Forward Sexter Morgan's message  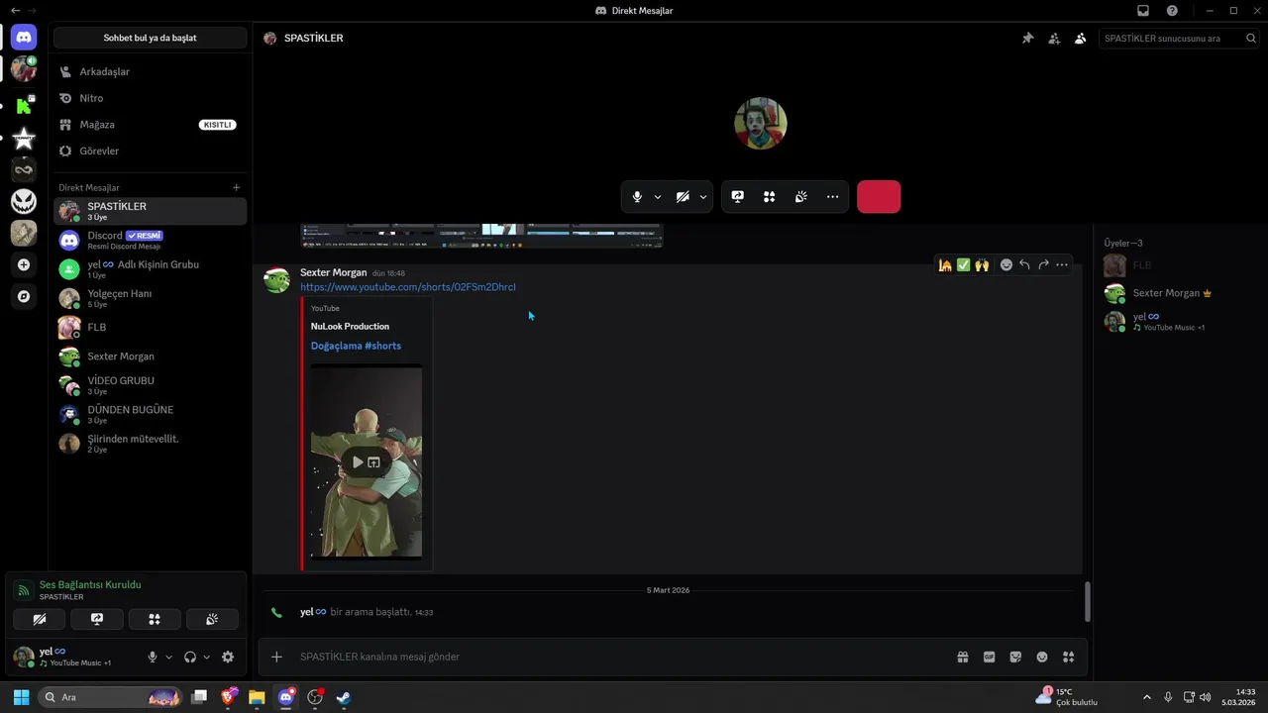tap(1043, 265)
